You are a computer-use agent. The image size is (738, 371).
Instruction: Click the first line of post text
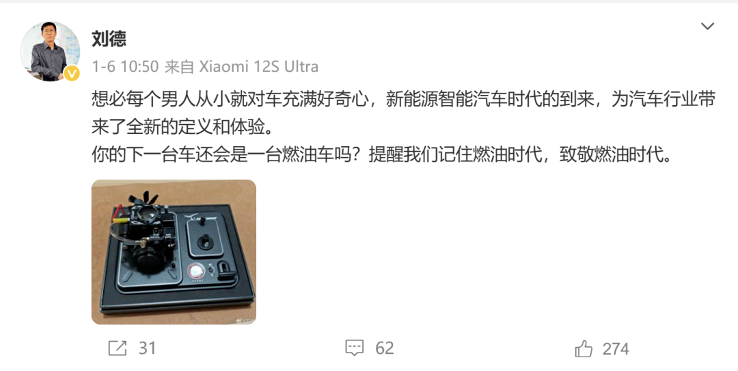[x=403, y=99]
